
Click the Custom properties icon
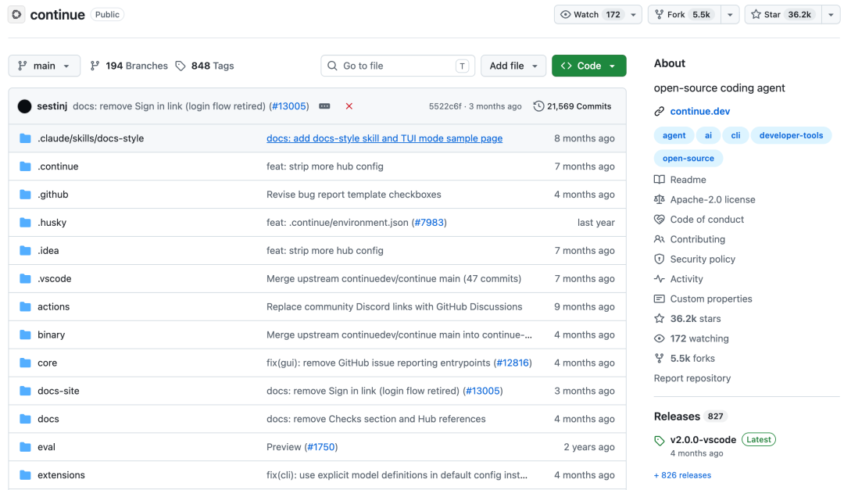click(x=660, y=299)
